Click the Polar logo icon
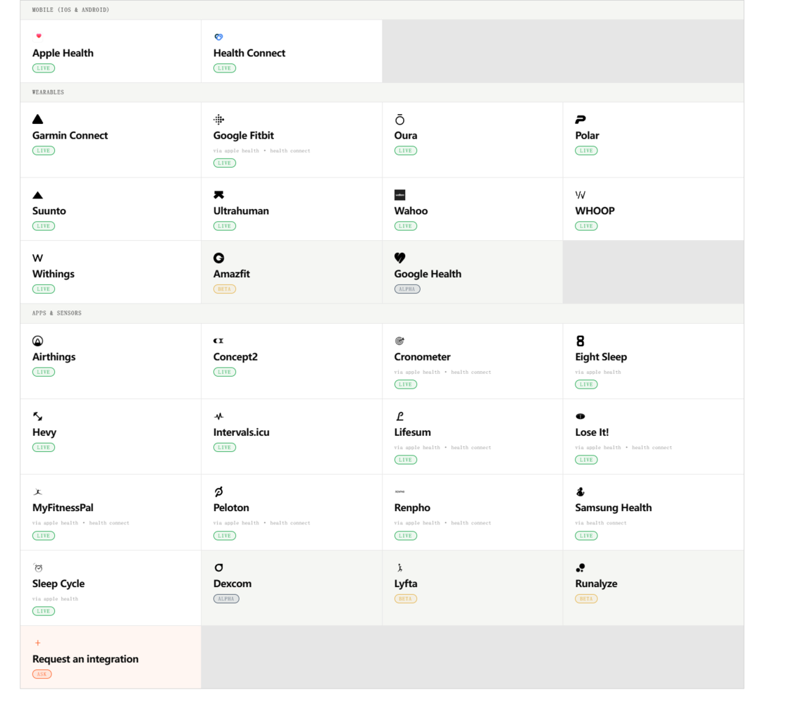Image resolution: width=789 pixels, height=704 pixels. [580, 120]
